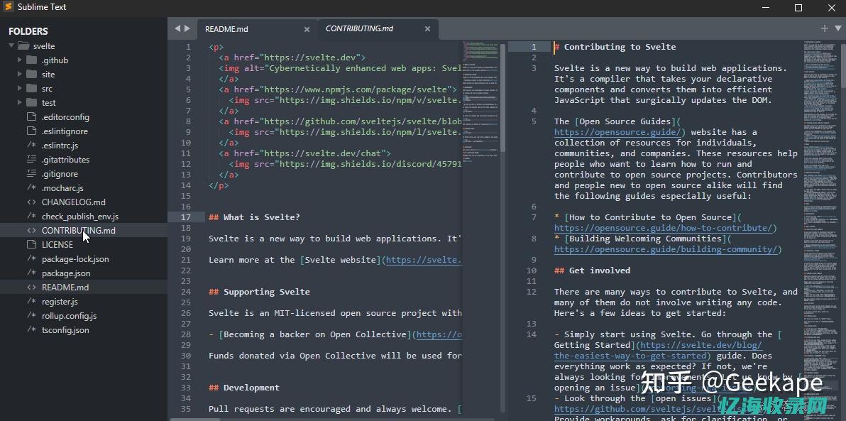Click the how-to-contribute URL link
Viewport: 846px width, 421px height.
(x=663, y=228)
